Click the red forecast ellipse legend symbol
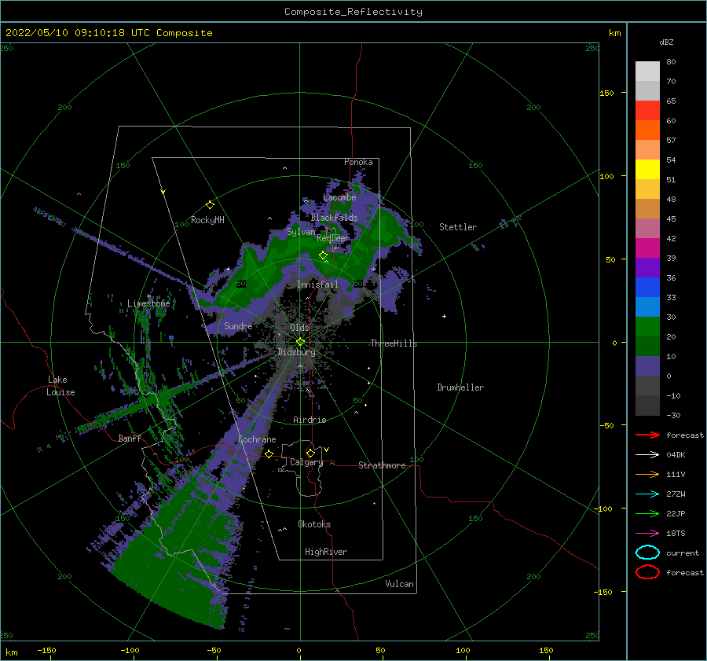Screen dimensions: 707x661 pos(647,572)
